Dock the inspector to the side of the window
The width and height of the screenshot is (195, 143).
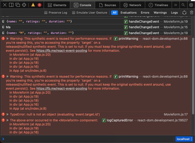tap(11, 5)
